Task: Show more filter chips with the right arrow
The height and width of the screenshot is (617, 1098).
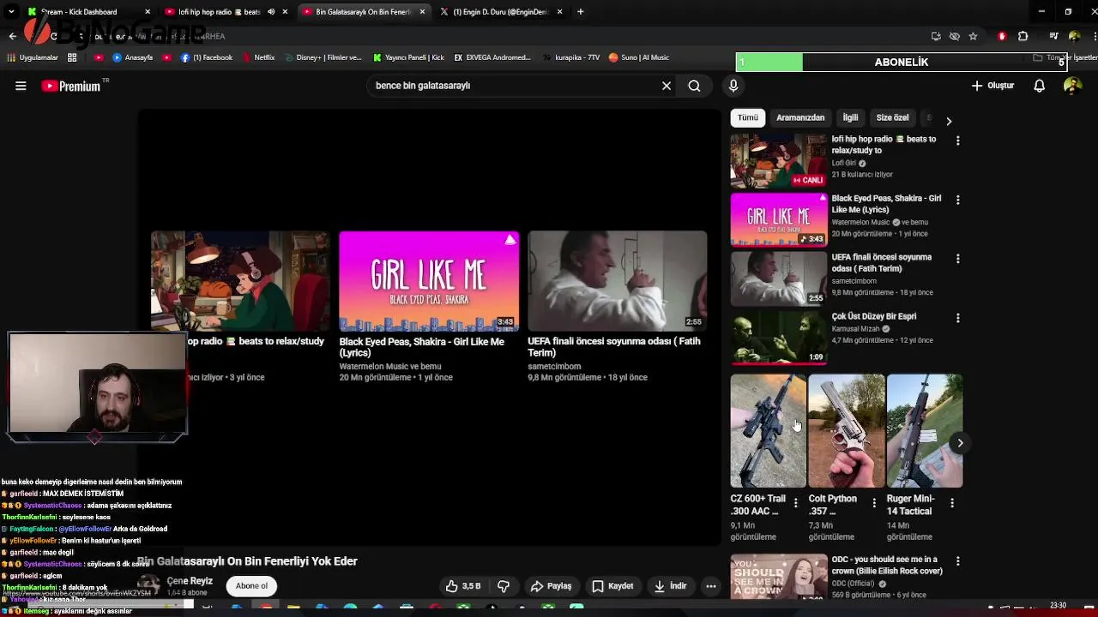Action: (949, 122)
